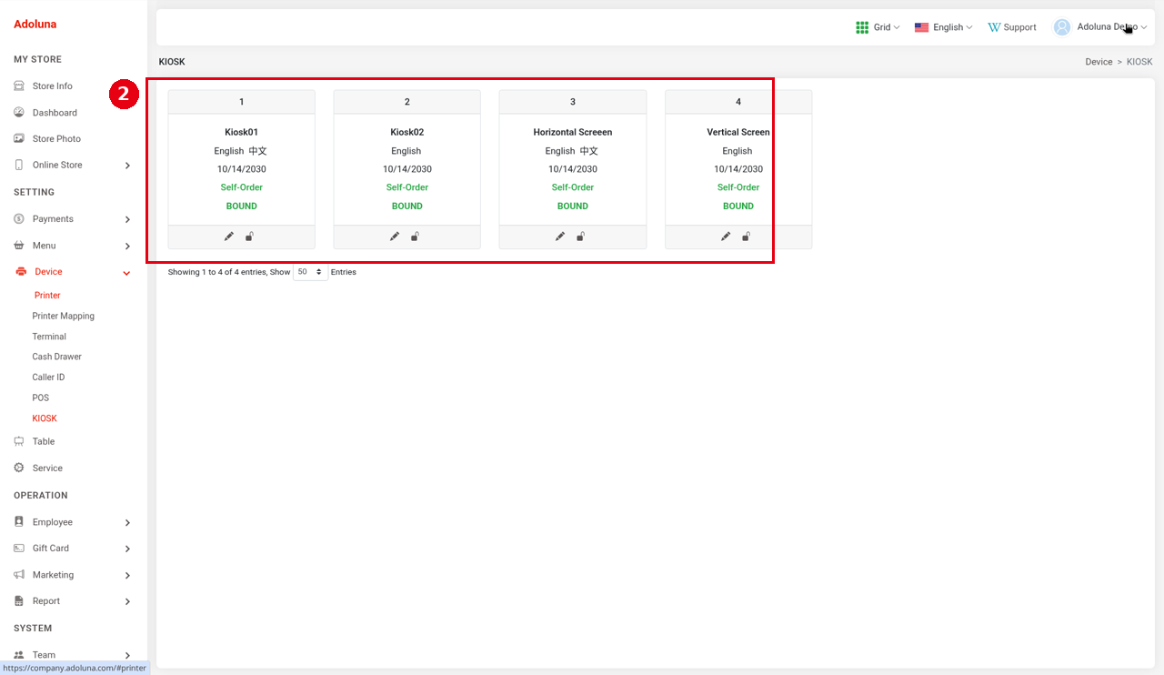Open the Adoluna Demo account dropdown
This screenshot has width=1164, height=675.
1100,27
